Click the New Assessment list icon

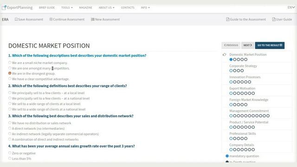pyautogui.click(x=93, y=19)
